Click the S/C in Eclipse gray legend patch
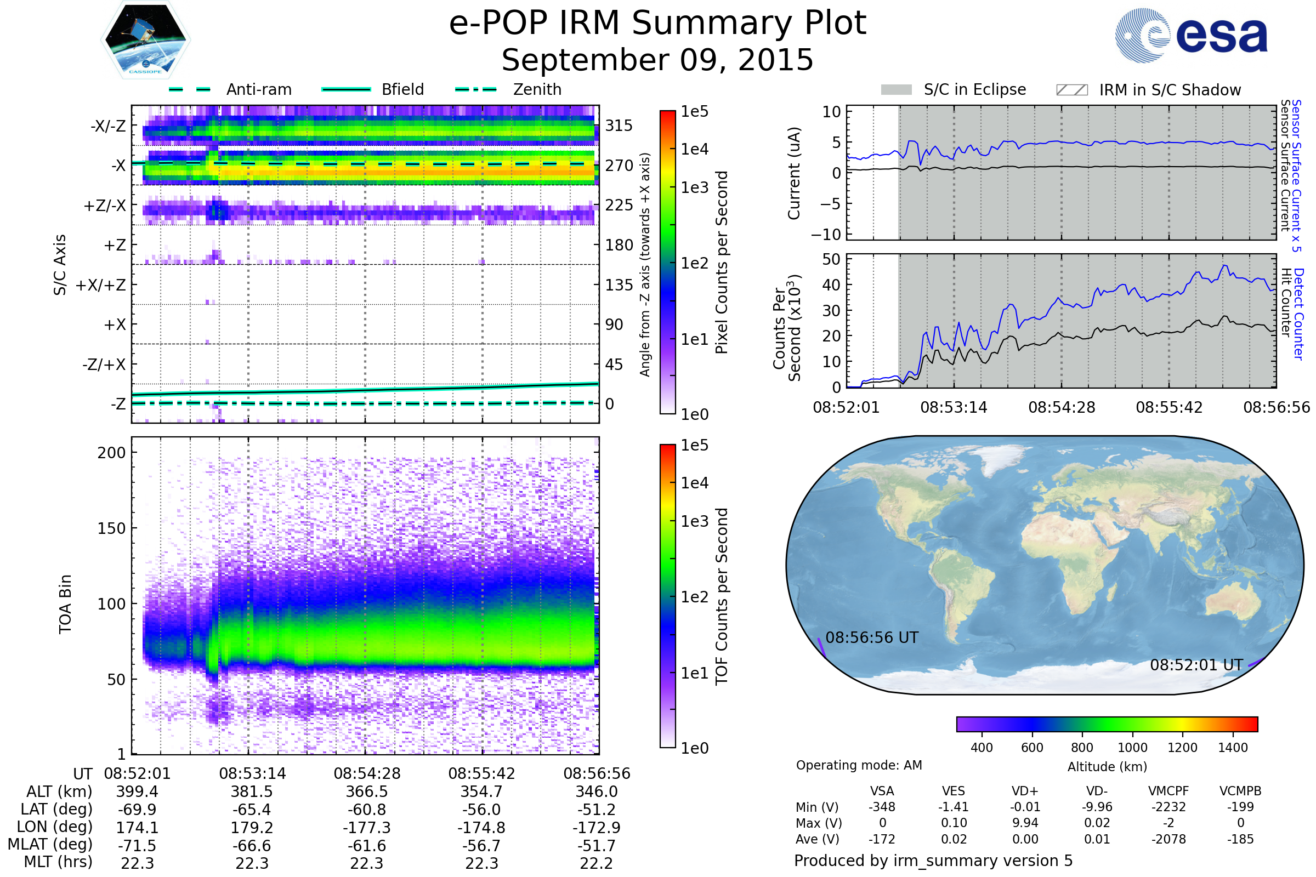The width and height of the screenshot is (1316, 877). pos(896,90)
